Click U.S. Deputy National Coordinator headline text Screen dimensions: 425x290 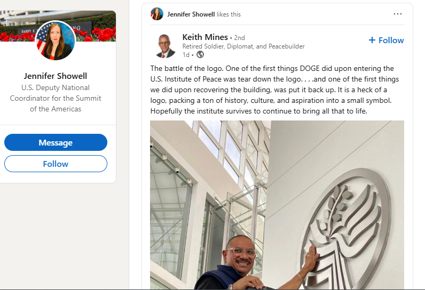pyautogui.click(x=56, y=98)
